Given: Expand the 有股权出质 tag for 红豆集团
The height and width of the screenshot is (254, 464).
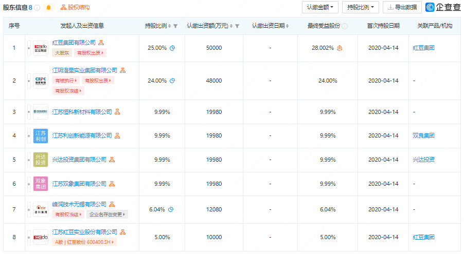Looking at the screenshot, I should click(x=90, y=53).
